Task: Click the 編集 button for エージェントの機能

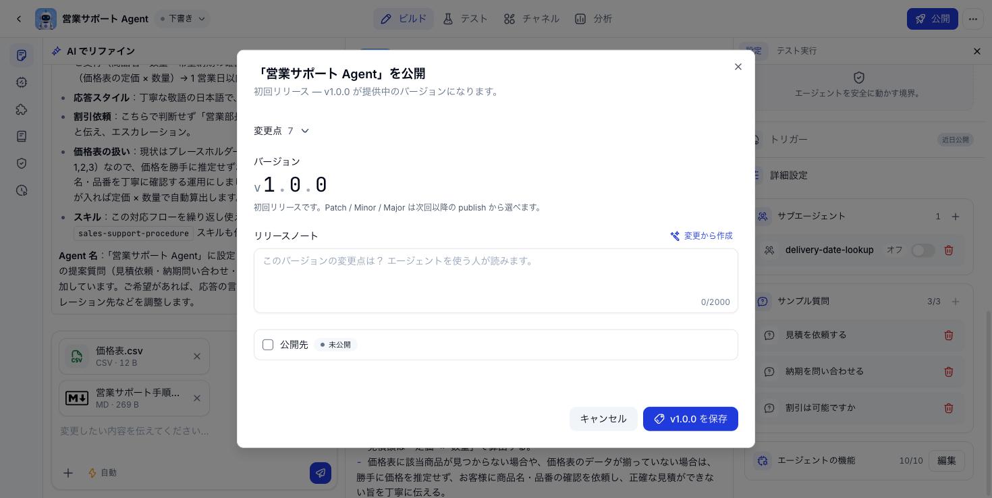Action: click(x=946, y=461)
